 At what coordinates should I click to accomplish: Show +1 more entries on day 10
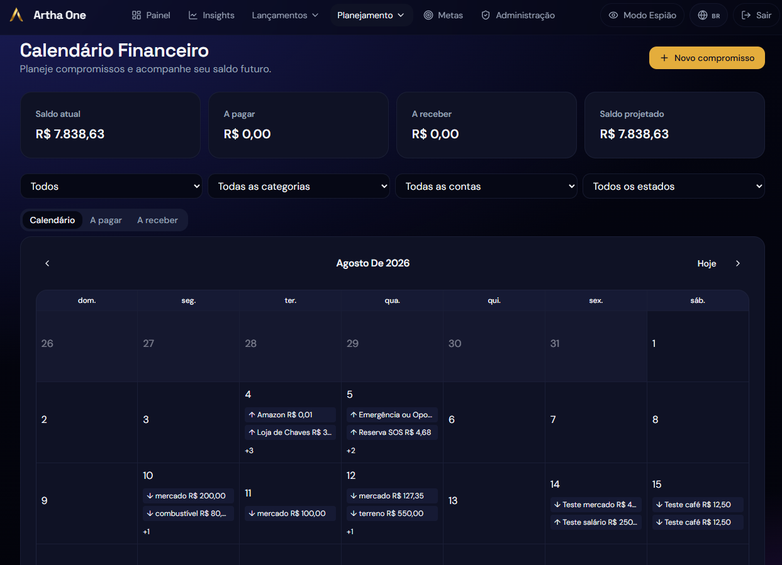pos(147,532)
